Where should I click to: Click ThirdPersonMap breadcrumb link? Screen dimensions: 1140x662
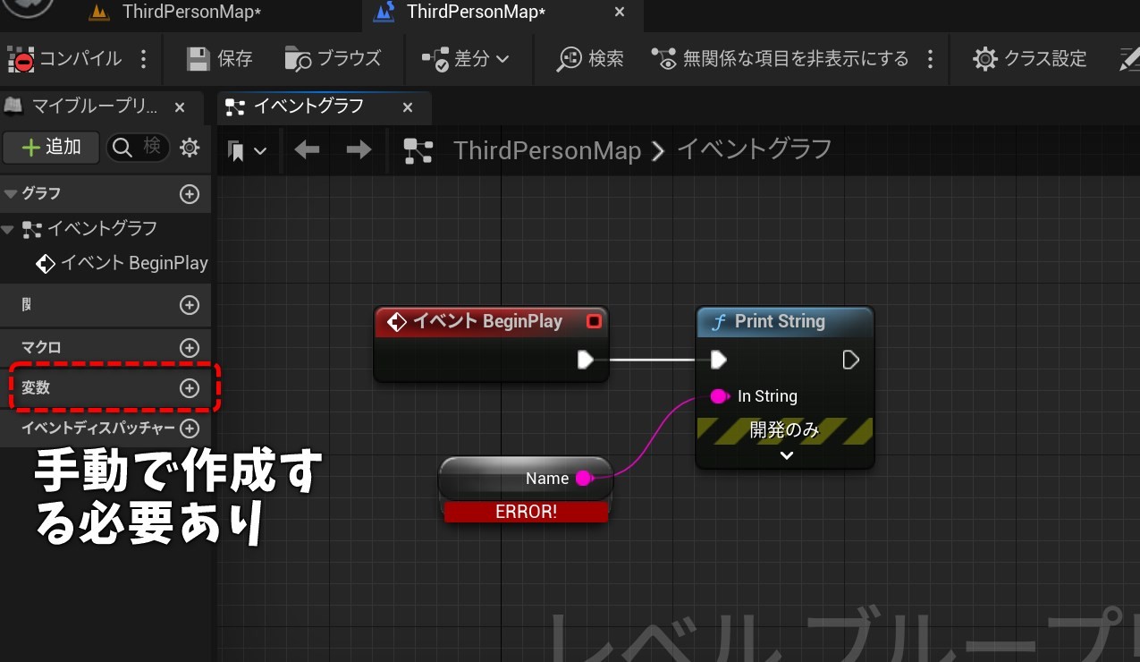click(547, 150)
